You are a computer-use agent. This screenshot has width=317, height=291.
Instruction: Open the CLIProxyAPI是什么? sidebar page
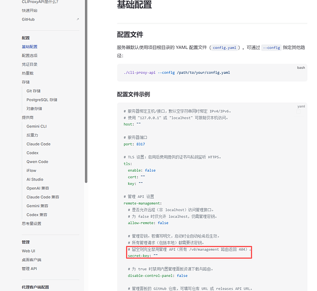tap(40, 2)
